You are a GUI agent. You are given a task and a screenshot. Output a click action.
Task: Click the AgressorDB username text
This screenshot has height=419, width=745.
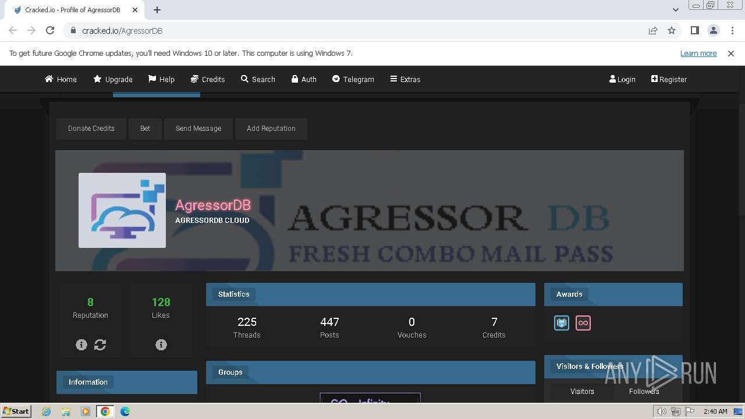click(213, 205)
